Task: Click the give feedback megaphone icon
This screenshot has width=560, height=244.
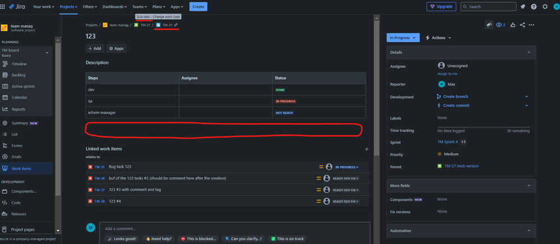Action: pos(489,25)
